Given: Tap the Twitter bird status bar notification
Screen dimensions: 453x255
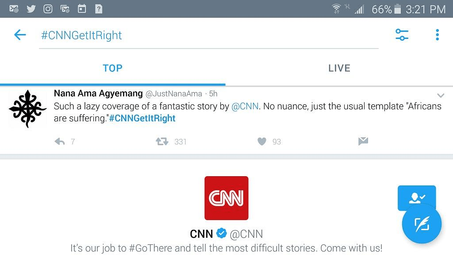Looking at the screenshot, I should click(31, 9).
